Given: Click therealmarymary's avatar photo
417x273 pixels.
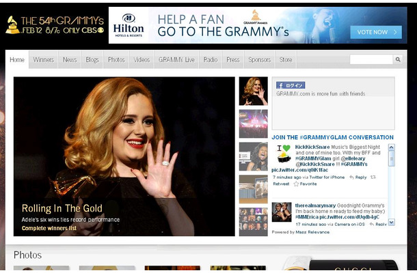Looking at the screenshot, I should (x=282, y=212).
